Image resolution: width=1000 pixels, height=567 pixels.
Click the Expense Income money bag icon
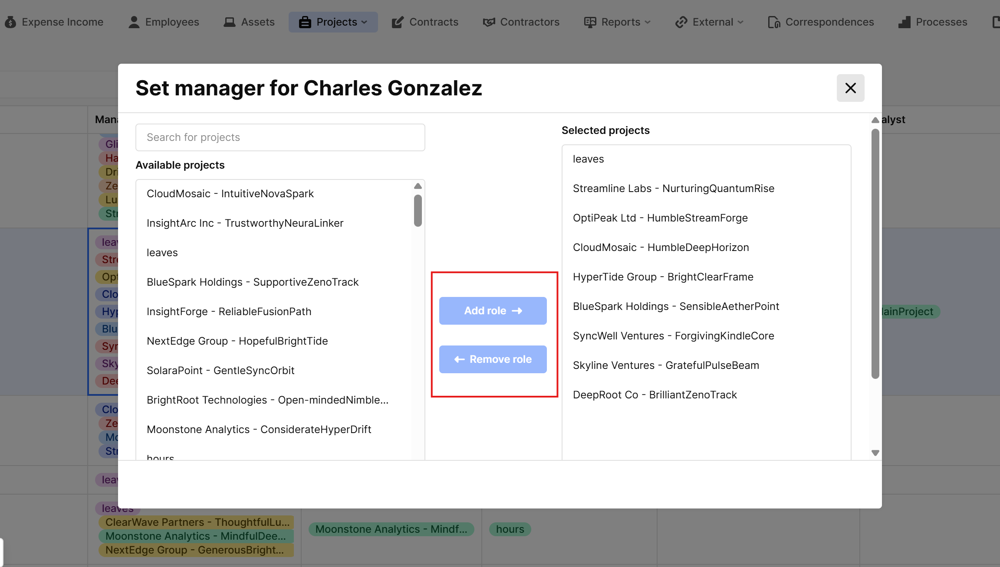10,22
